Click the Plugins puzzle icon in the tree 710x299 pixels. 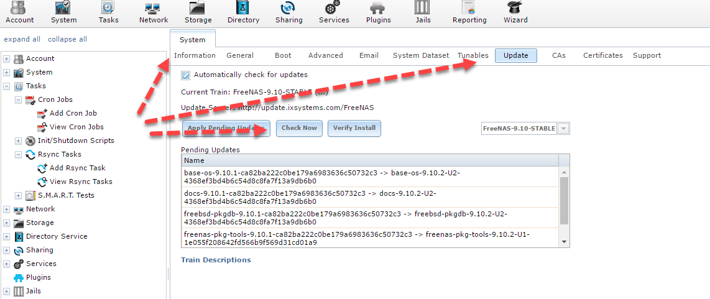(x=19, y=277)
